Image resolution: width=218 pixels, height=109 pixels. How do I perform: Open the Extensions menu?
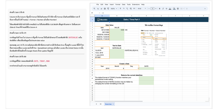136,4
